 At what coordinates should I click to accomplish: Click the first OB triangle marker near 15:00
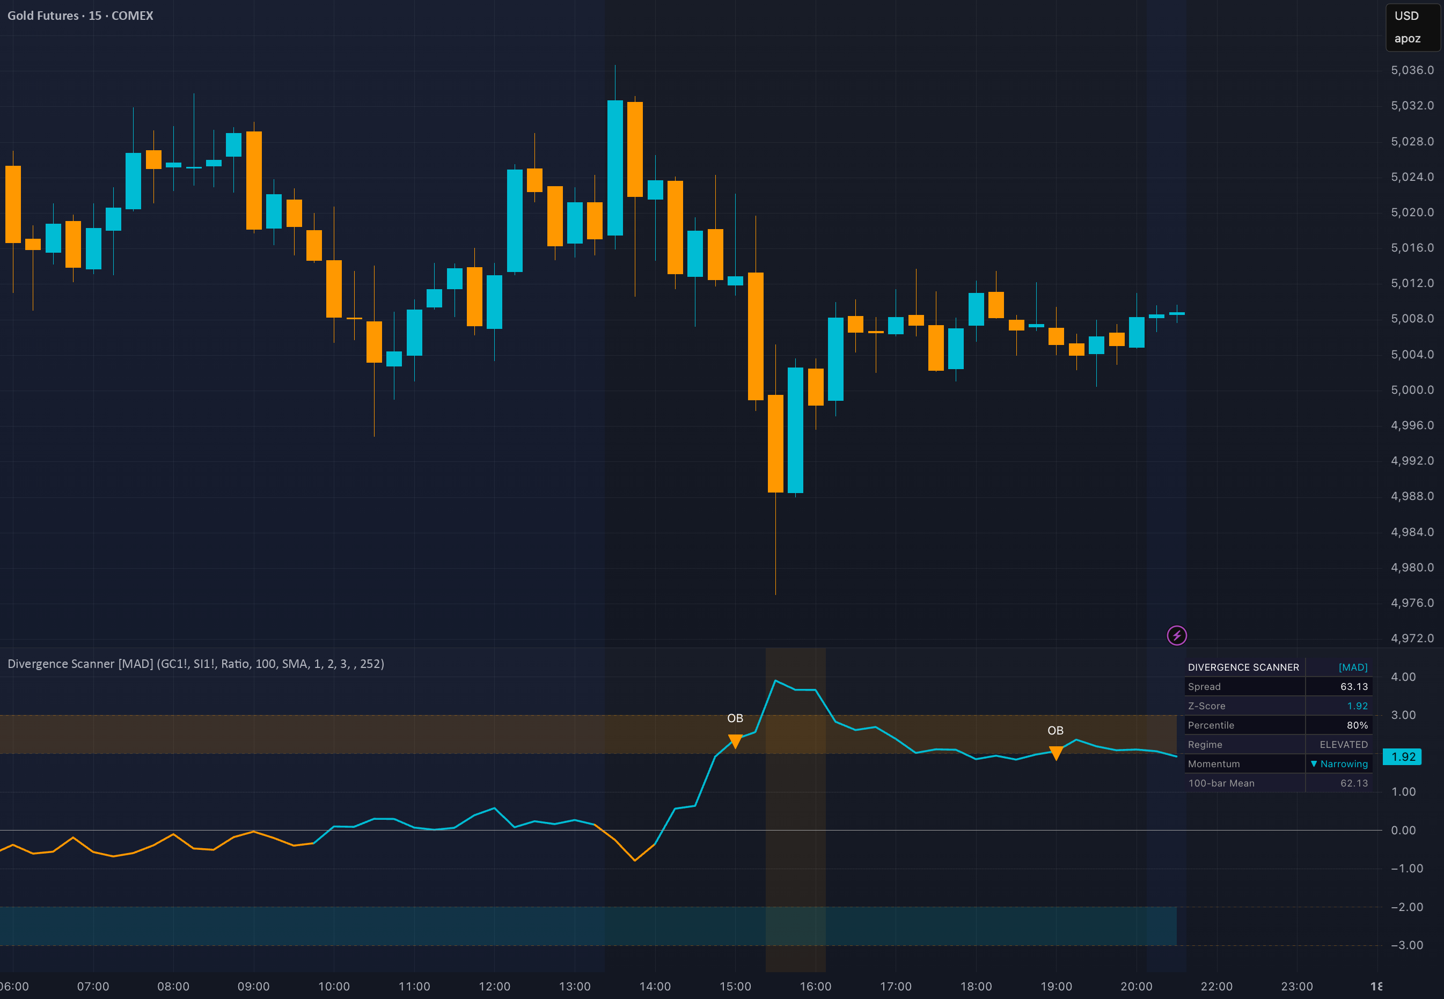click(736, 743)
